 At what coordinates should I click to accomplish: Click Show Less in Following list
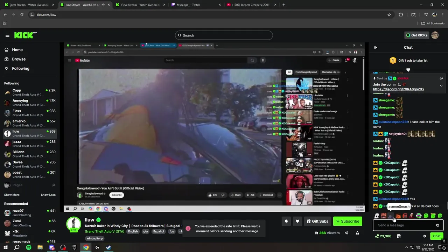pyautogui.click(x=48, y=195)
